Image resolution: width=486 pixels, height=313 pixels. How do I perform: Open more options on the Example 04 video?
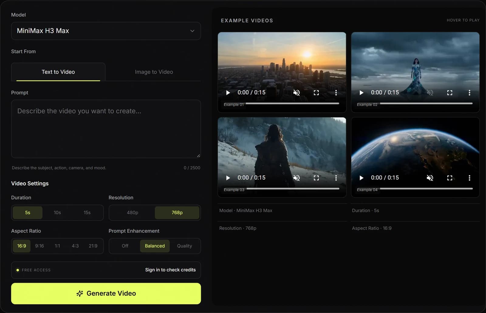[469, 178]
